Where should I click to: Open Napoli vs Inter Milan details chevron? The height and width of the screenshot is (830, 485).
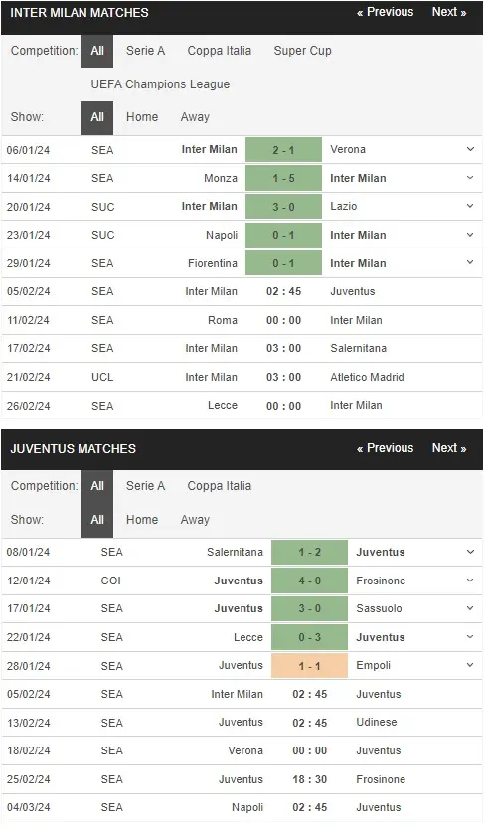pos(470,235)
